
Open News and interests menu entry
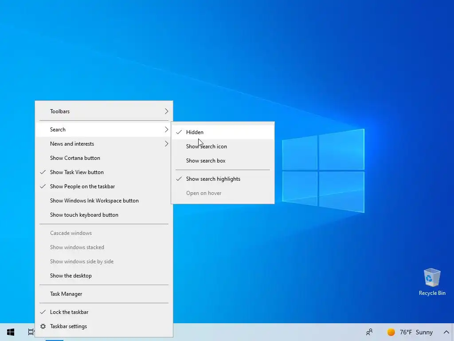point(104,144)
